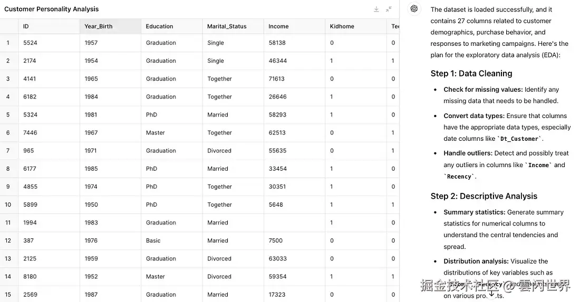Screen dimensions: 580x302
Task: Collapse the expanded table view
Action: 389,9
